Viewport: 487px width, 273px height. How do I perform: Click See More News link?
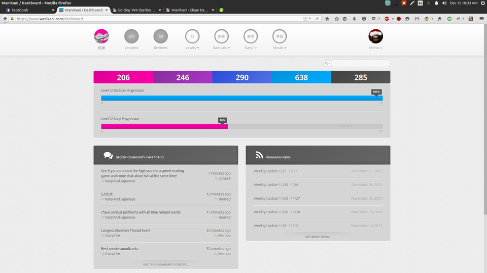click(x=318, y=237)
